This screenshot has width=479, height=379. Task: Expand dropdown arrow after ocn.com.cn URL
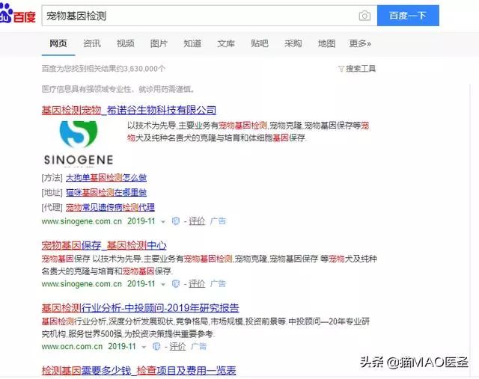point(144,347)
